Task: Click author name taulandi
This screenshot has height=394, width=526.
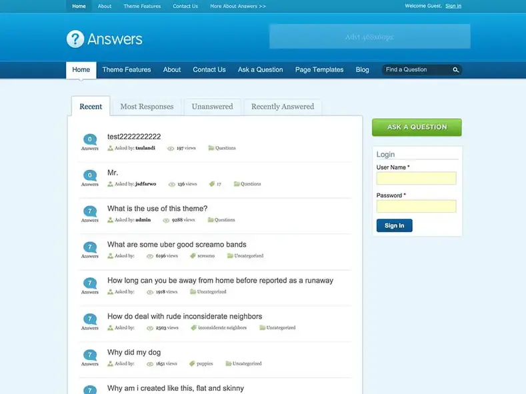Action: [145, 148]
